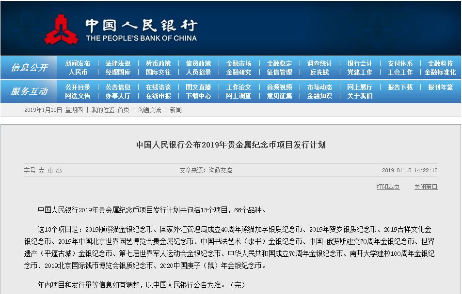Open 报告下载 link

(x=400, y=88)
